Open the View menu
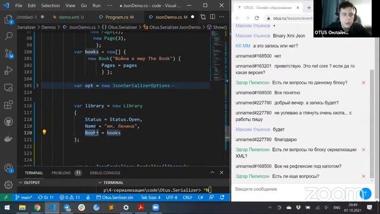Viewport: 380px width, 214px height. (x=70, y=5)
